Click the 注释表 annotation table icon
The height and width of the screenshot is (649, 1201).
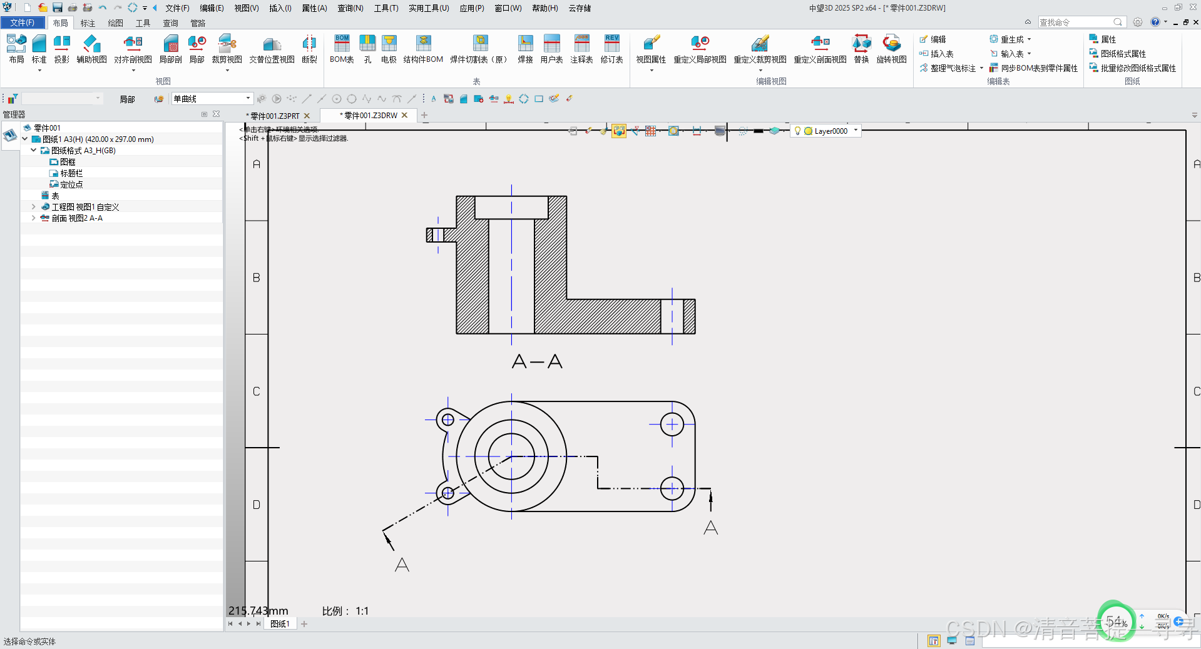coord(581,49)
